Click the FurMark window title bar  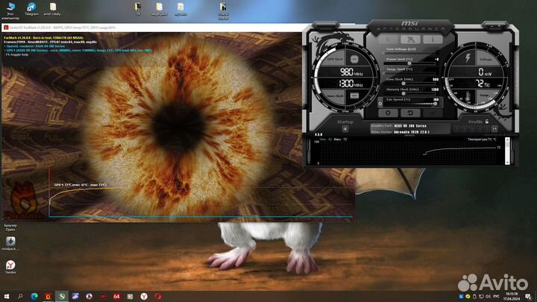152,28
